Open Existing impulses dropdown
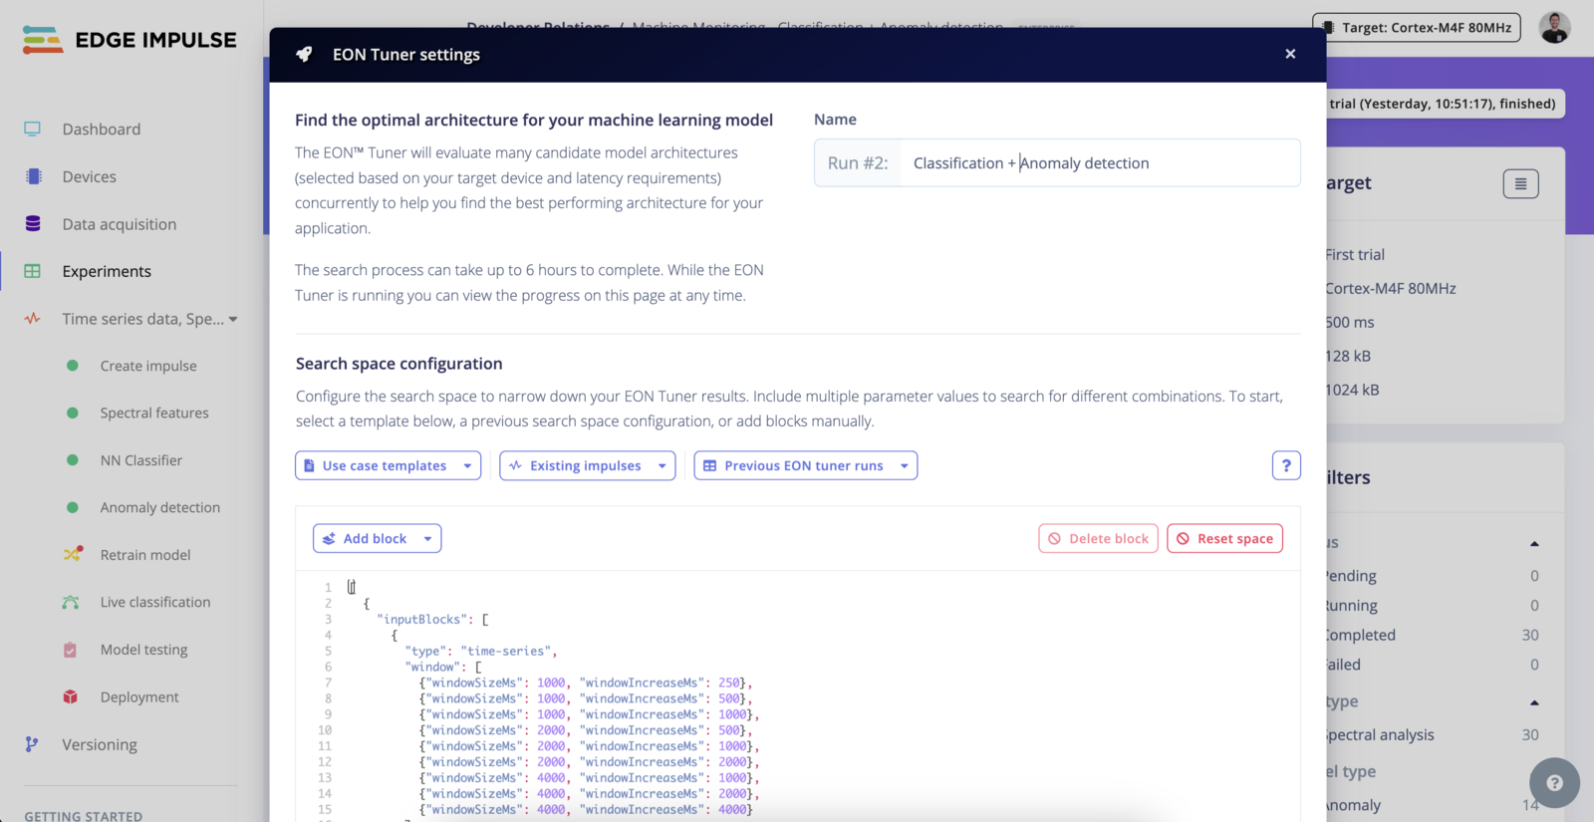Image resolution: width=1594 pixels, height=822 pixels. tap(587, 465)
